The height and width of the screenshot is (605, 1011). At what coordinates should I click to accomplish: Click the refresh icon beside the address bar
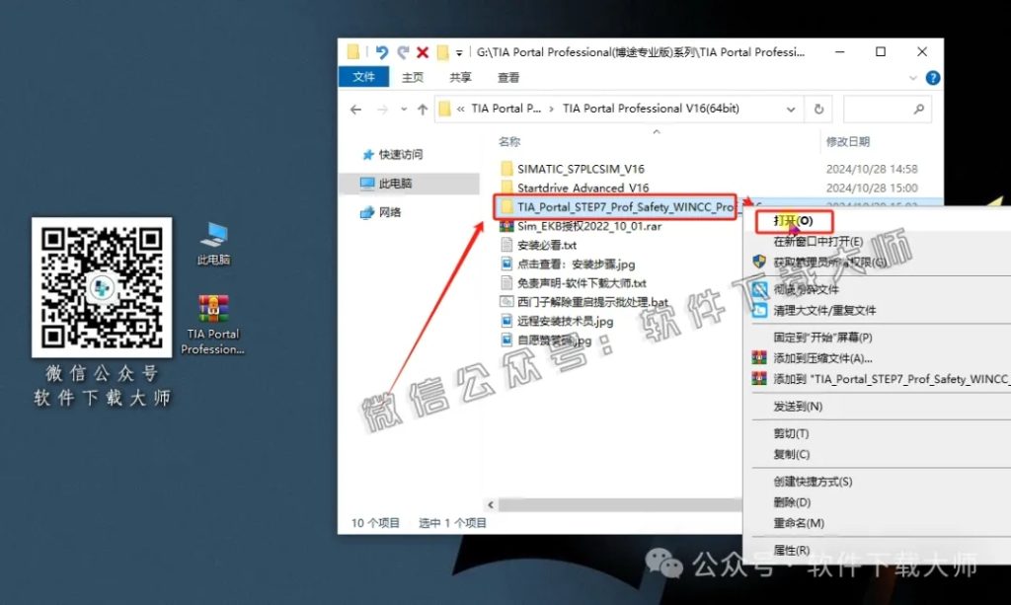coord(819,109)
